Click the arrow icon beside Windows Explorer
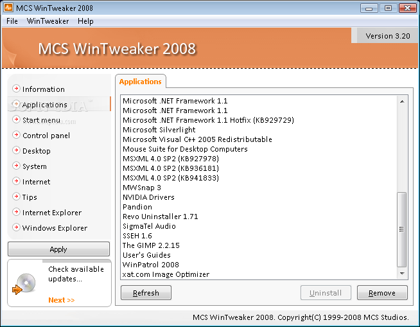Viewport: 420px width, 327px height. click(16, 227)
